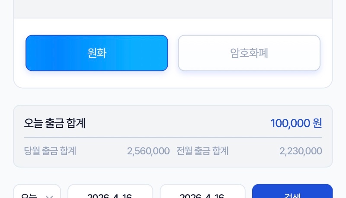This screenshot has height=198, width=346.
Task: Click the 당일 출금 합계 label
Action: click(51, 151)
